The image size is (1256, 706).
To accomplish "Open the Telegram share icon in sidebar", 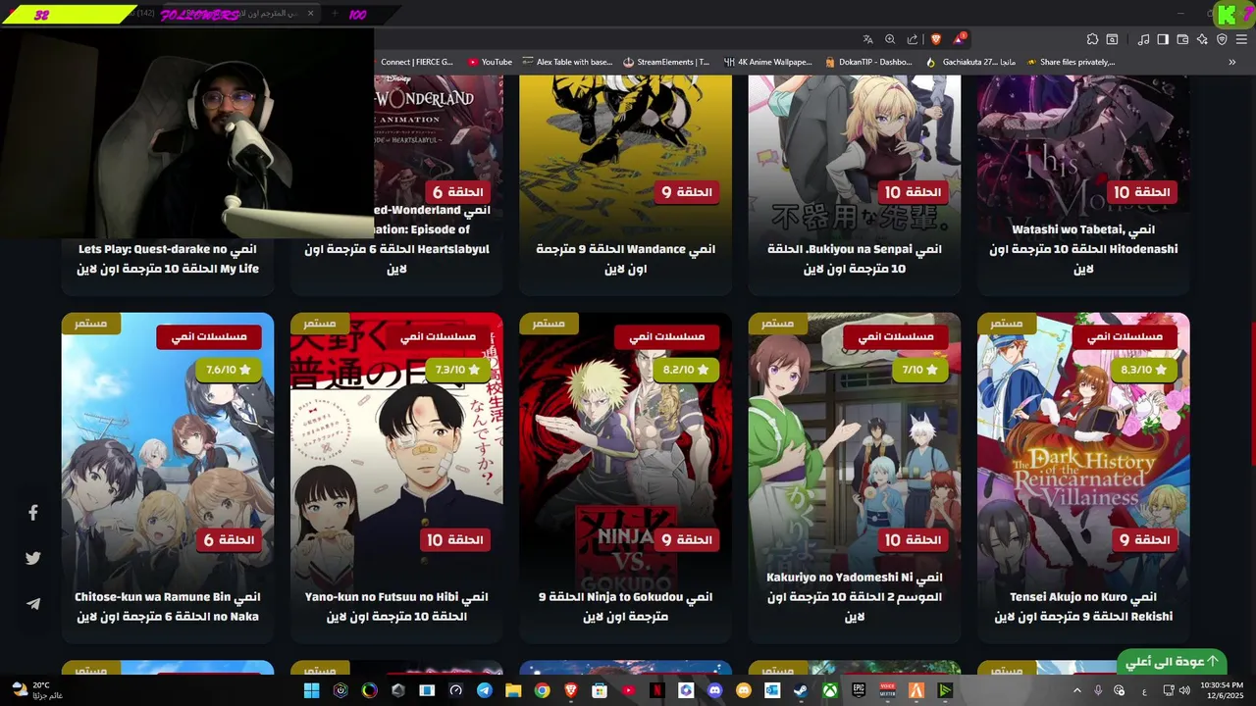I will point(32,604).
